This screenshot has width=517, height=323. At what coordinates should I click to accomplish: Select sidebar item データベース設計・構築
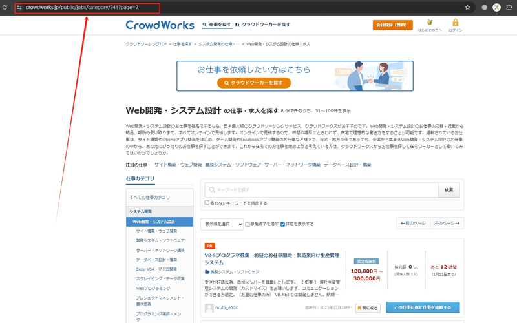click(156, 260)
